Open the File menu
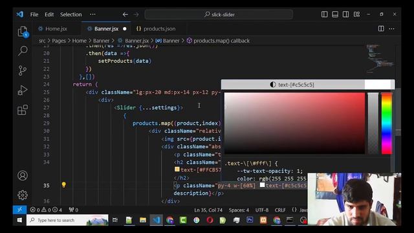Viewport: 414px width, 233px height. [x=34, y=14]
